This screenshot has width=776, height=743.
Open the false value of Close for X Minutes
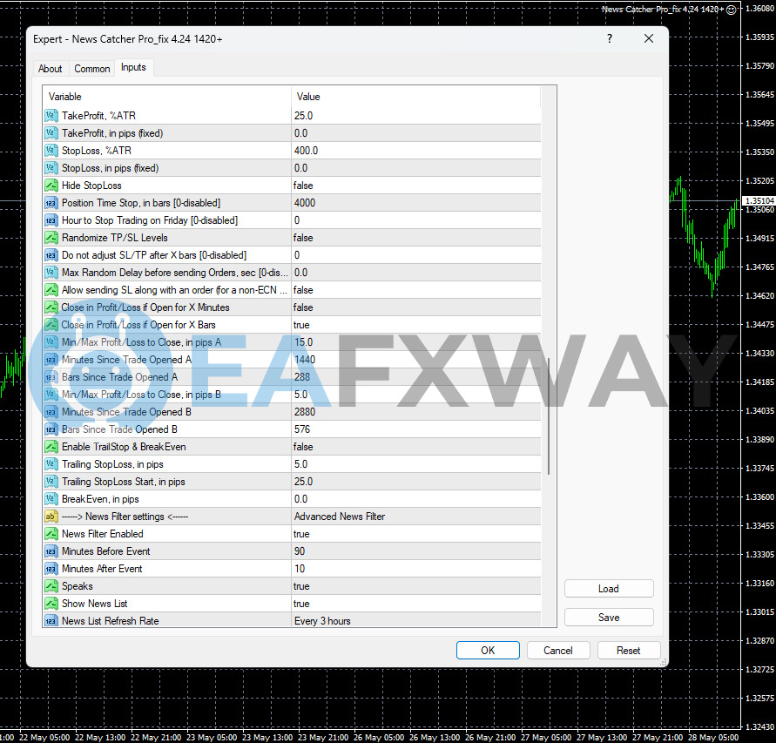(x=415, y=307)
